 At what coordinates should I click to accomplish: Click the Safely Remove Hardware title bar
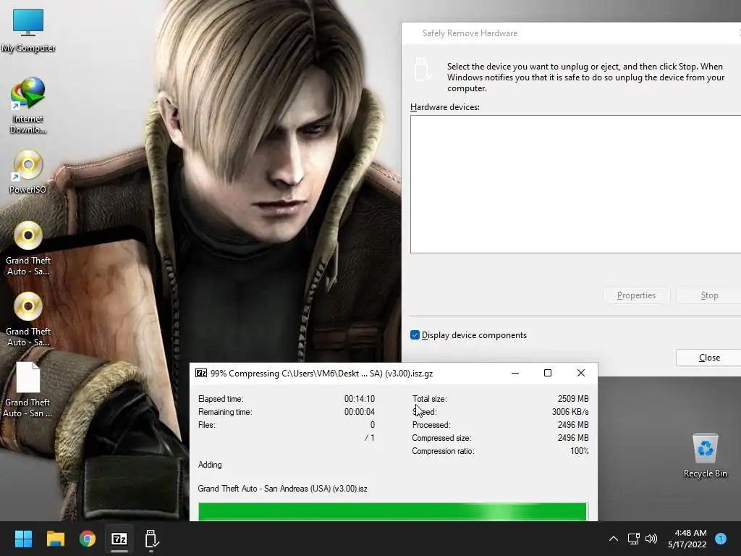pos(571,33)
